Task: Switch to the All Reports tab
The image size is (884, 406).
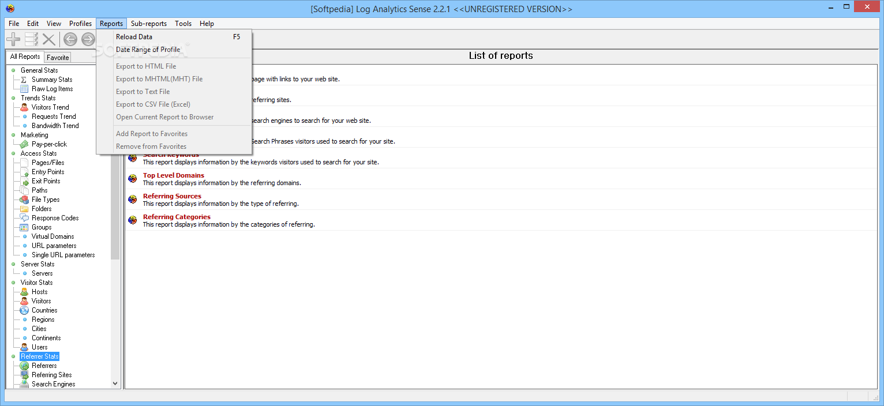Action: point(25,57)
